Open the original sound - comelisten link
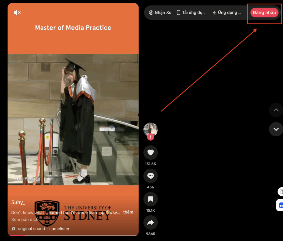Viewport: 283px width, 241px height. coord(44,229)
